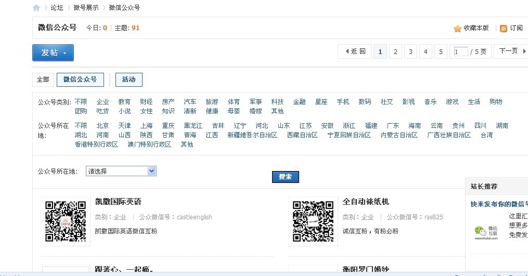528x276 pixels.
Task: Click the blue 搜索 button
Action: (285, 177)
